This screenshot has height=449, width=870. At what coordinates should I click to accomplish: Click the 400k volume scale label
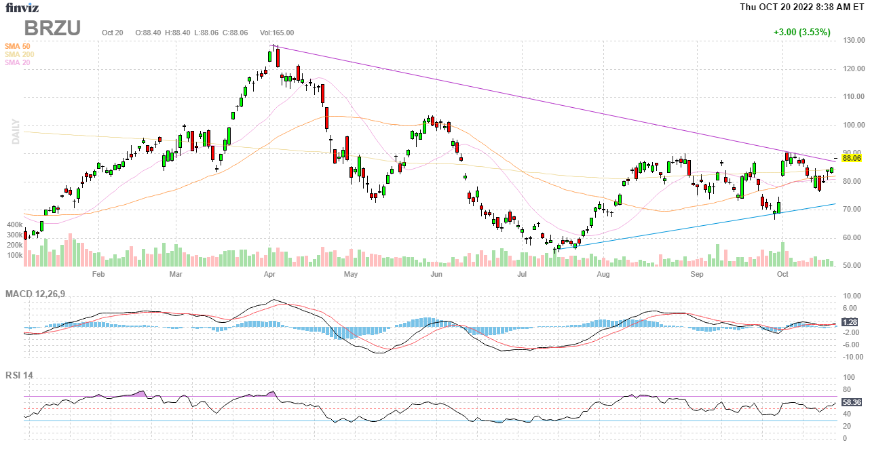[x=14, y=224]
